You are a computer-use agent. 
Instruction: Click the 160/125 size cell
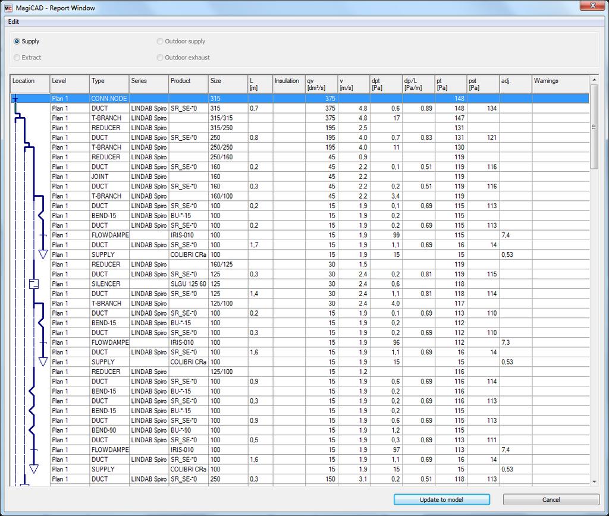(228, 265)
